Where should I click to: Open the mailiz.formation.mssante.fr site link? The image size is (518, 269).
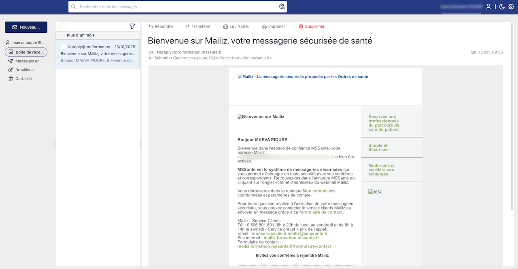291,238
